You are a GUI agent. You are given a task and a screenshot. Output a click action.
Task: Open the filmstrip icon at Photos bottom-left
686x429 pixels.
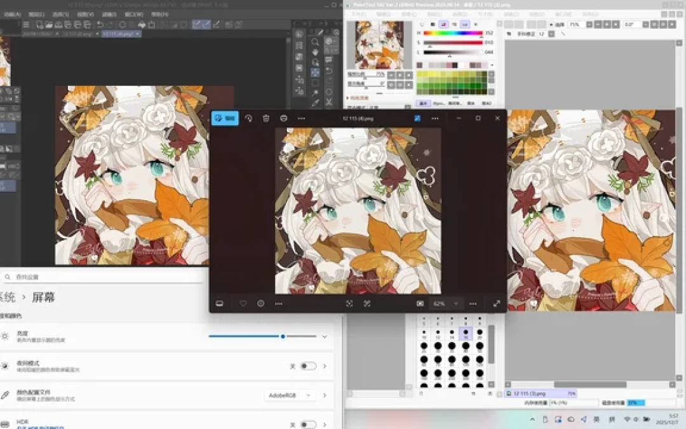(220, 303)
